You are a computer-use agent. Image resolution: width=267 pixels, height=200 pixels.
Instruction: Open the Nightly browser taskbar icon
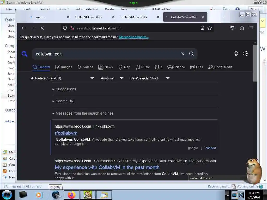(56, 195)
